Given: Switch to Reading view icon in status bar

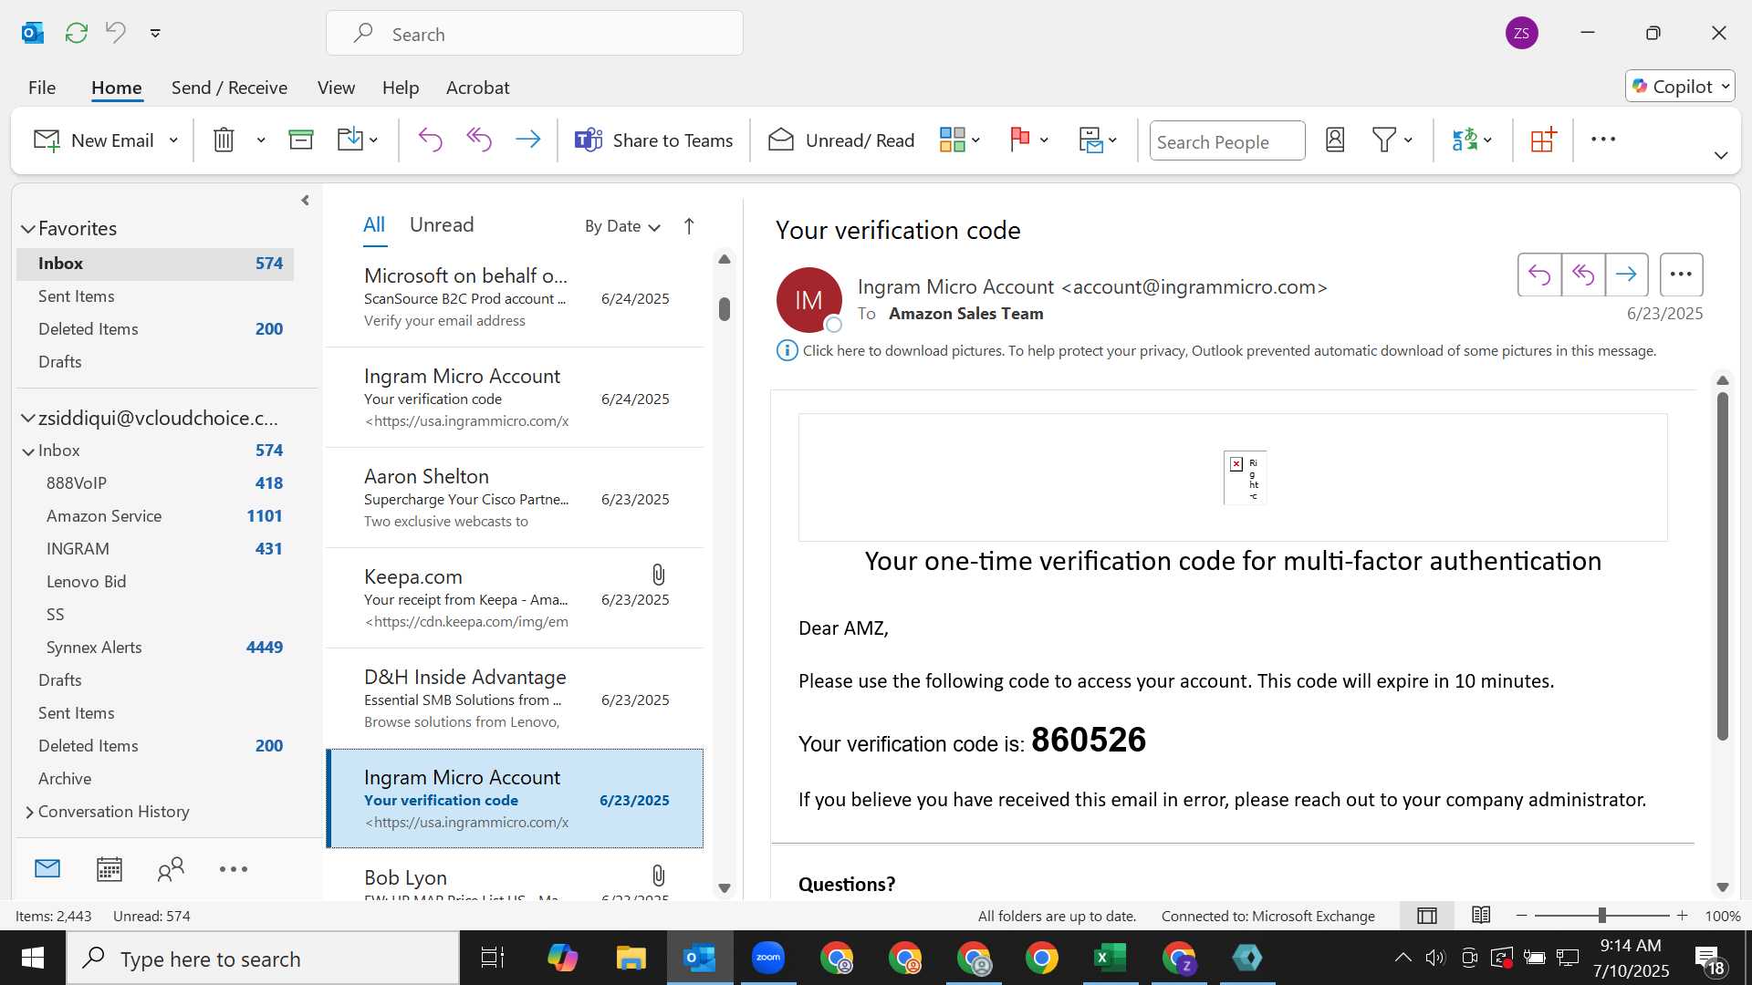Looking at the screenshot, I should coord(1481,916).
